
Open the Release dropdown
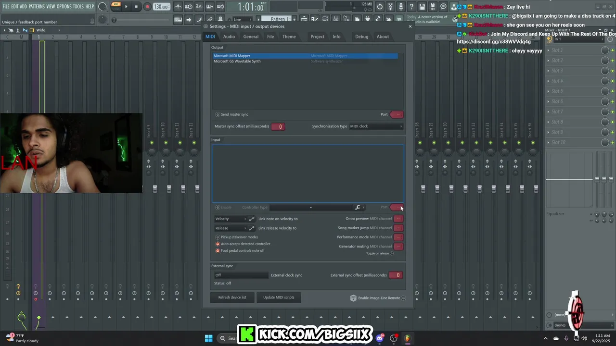click(231, 228)
